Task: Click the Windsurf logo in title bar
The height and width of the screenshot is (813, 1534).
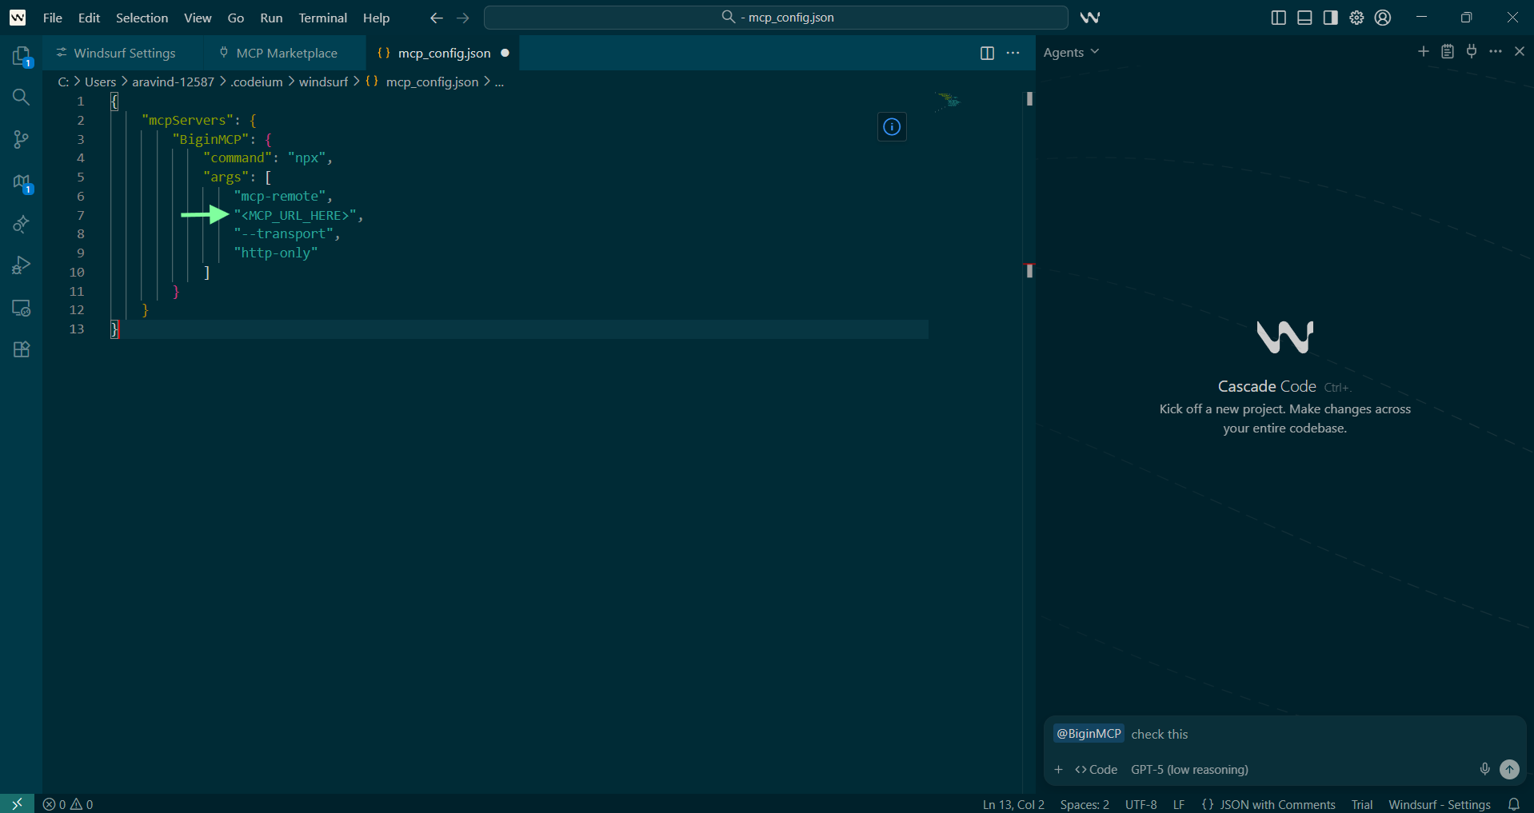Action: (x=18, y=18)
